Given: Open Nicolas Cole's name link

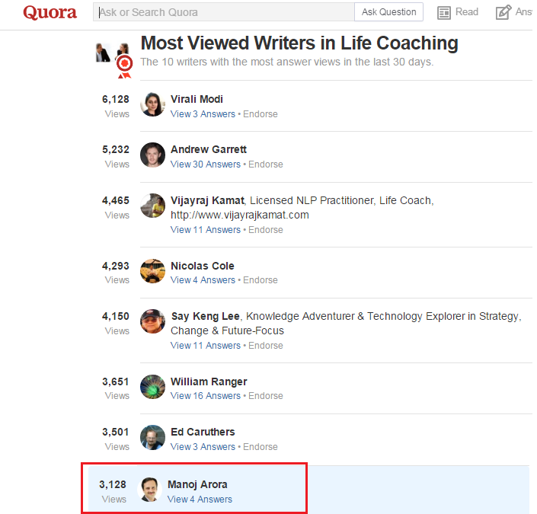Looking at the screenshot, I should [x=202, y=266].
